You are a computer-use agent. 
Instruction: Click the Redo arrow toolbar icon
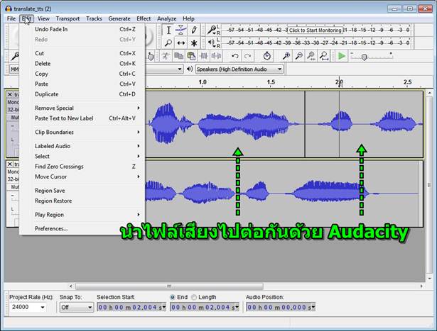pyautogui.click(x=247, y=56)
